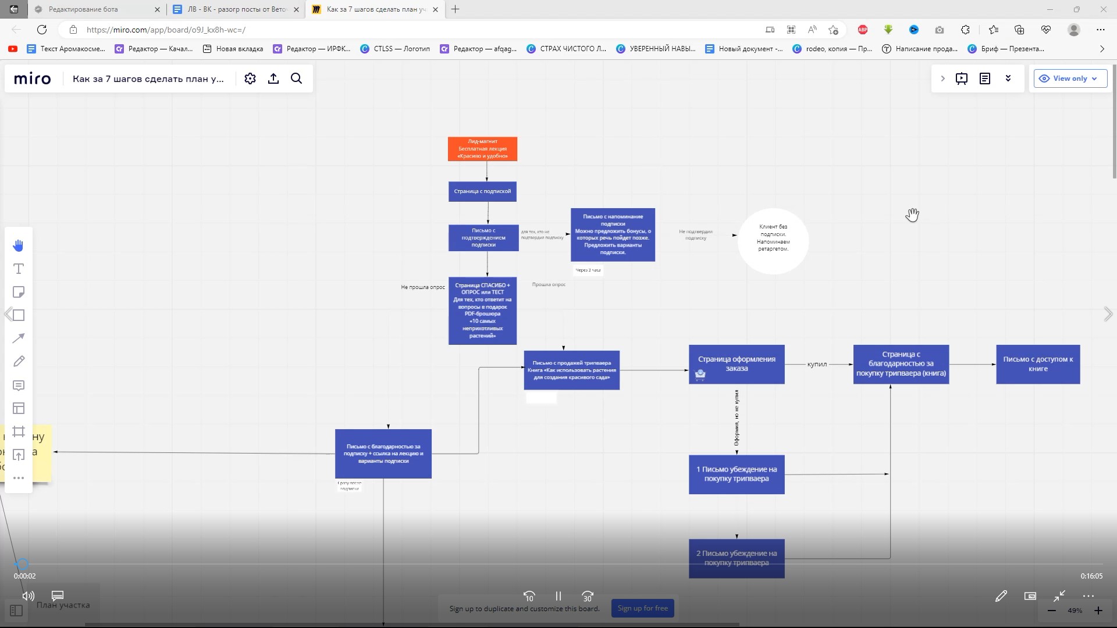Click the vertical scrollbar on right
The image size is (1117, 628).
(1114, 122)
